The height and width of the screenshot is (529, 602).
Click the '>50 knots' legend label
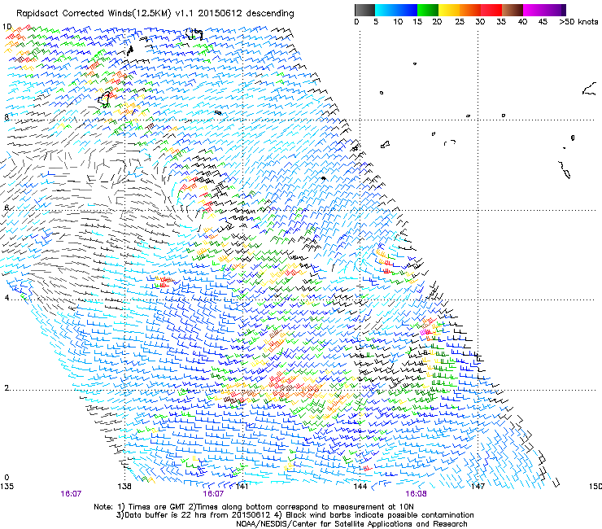tap(578, 22)
